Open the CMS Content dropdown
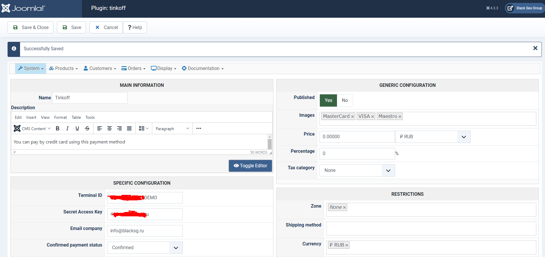The width and height of the screenshot is (545, 257). click(x=32, y=128)
